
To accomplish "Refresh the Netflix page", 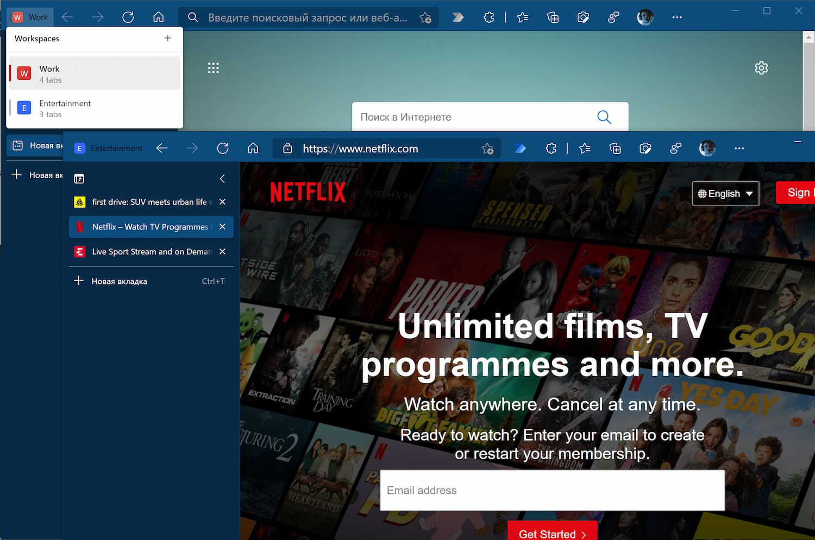I will (222, 148).
